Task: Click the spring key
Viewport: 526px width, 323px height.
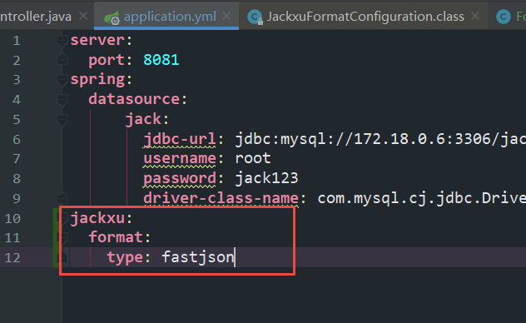Action: tap(97, 80)
